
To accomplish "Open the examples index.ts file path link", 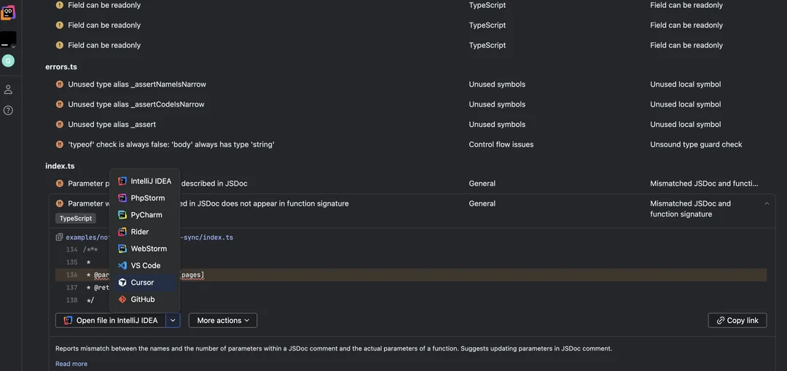I will click(149, 238).
